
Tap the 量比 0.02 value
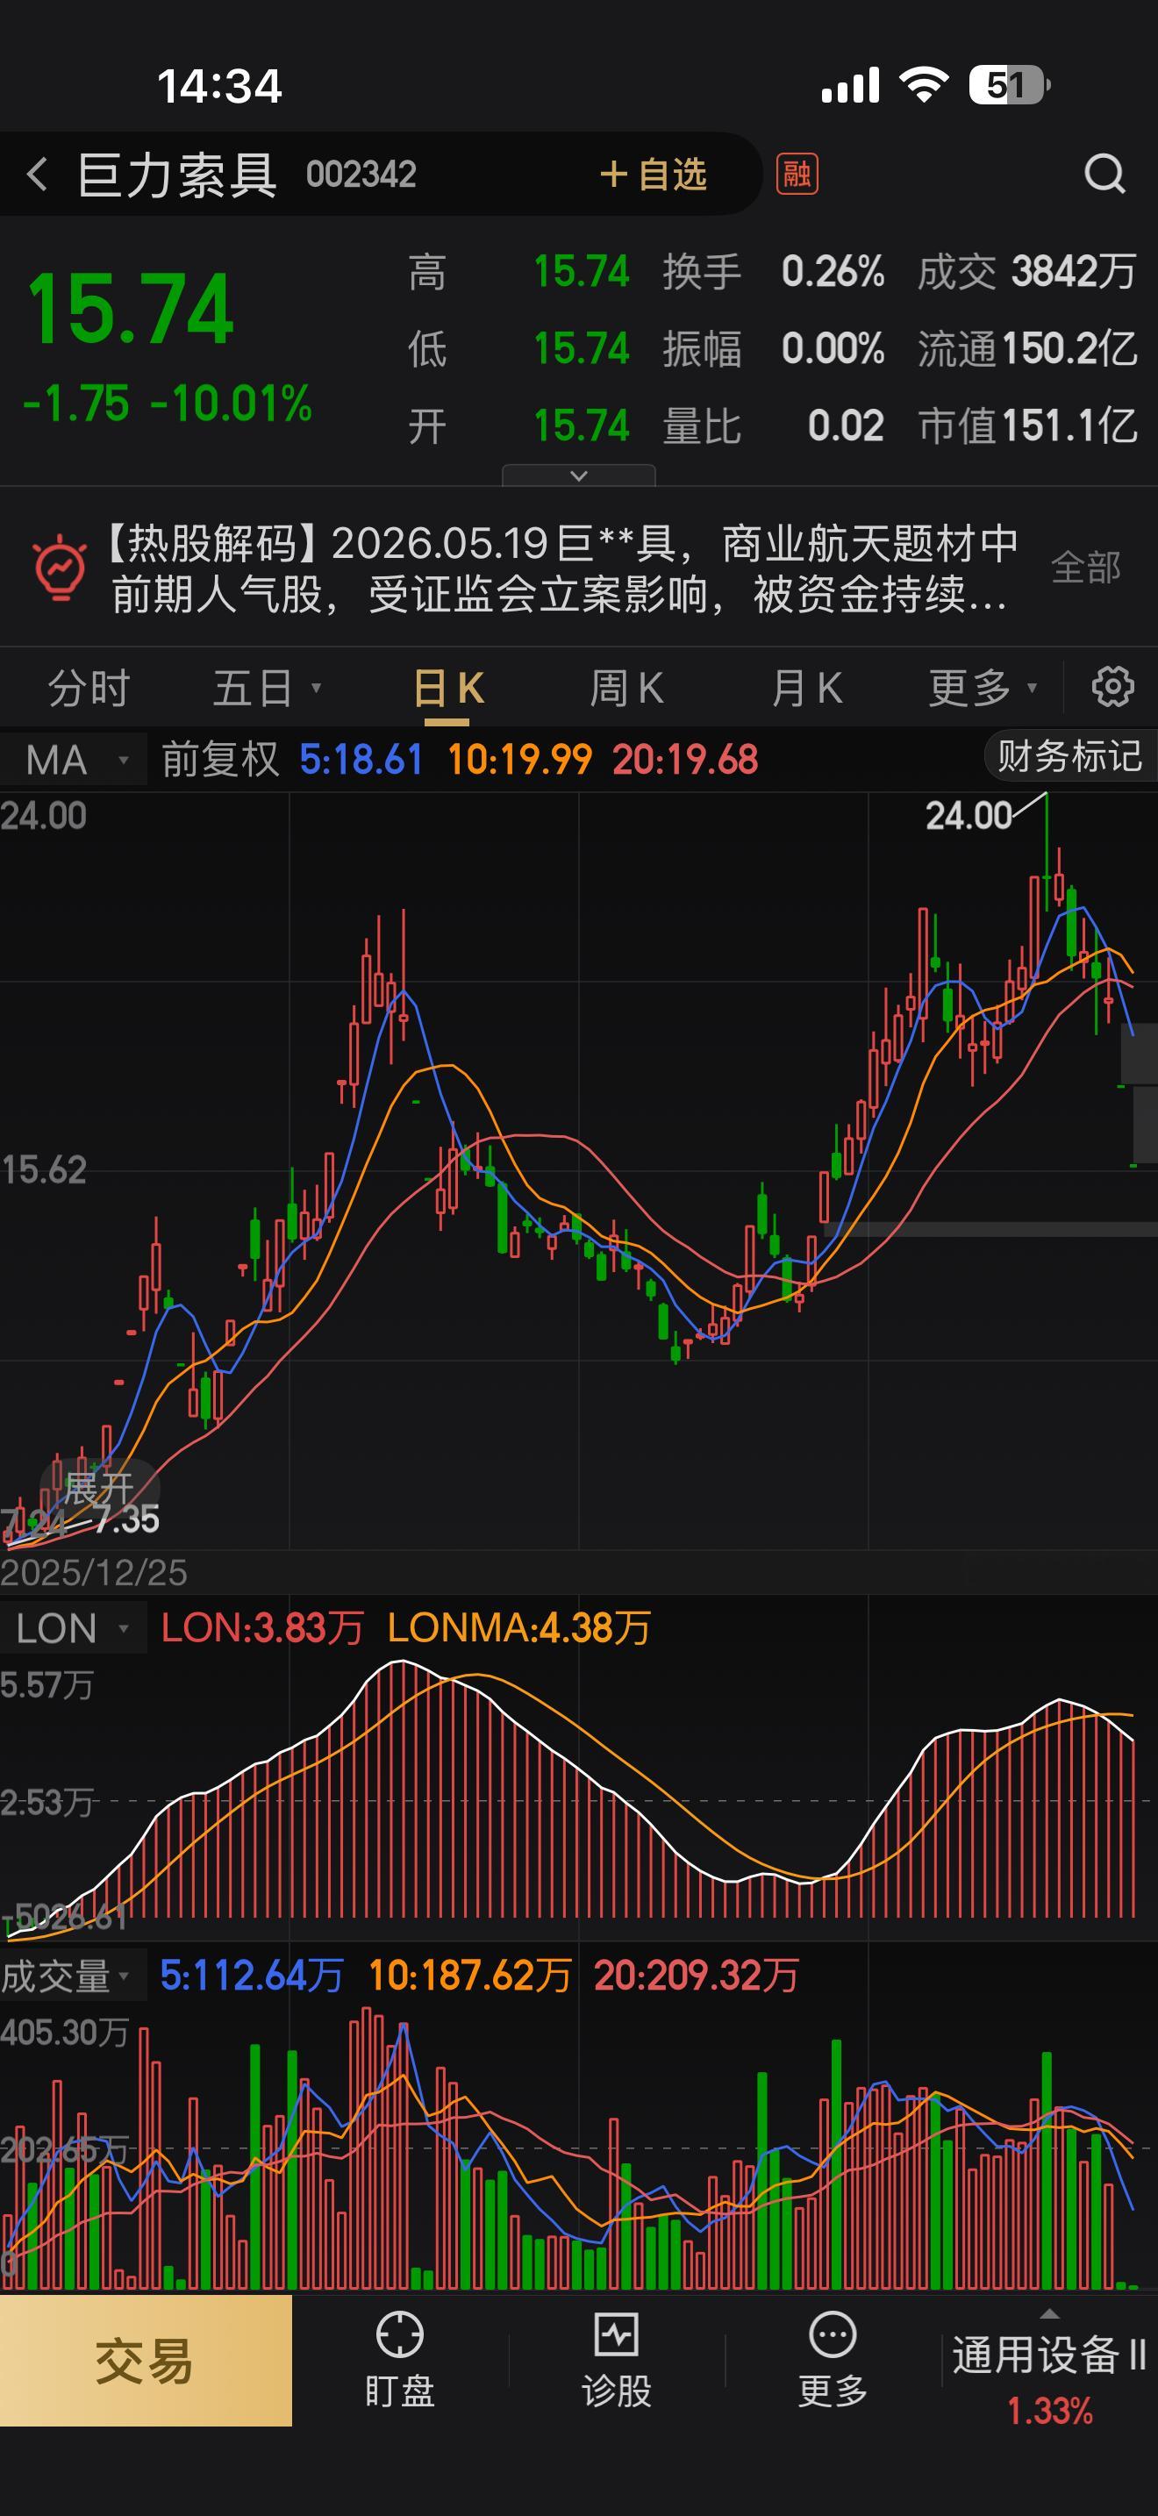point(847,425)
